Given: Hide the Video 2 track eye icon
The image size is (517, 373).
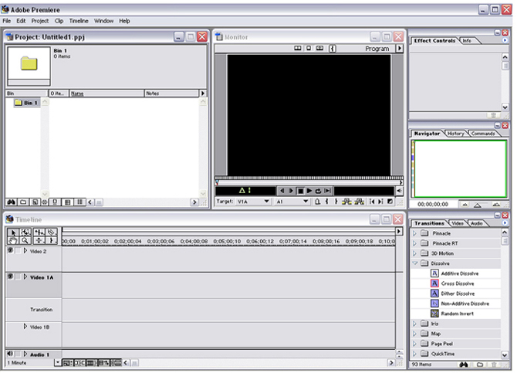Looking at the screenshot, I should coord(10,251).
